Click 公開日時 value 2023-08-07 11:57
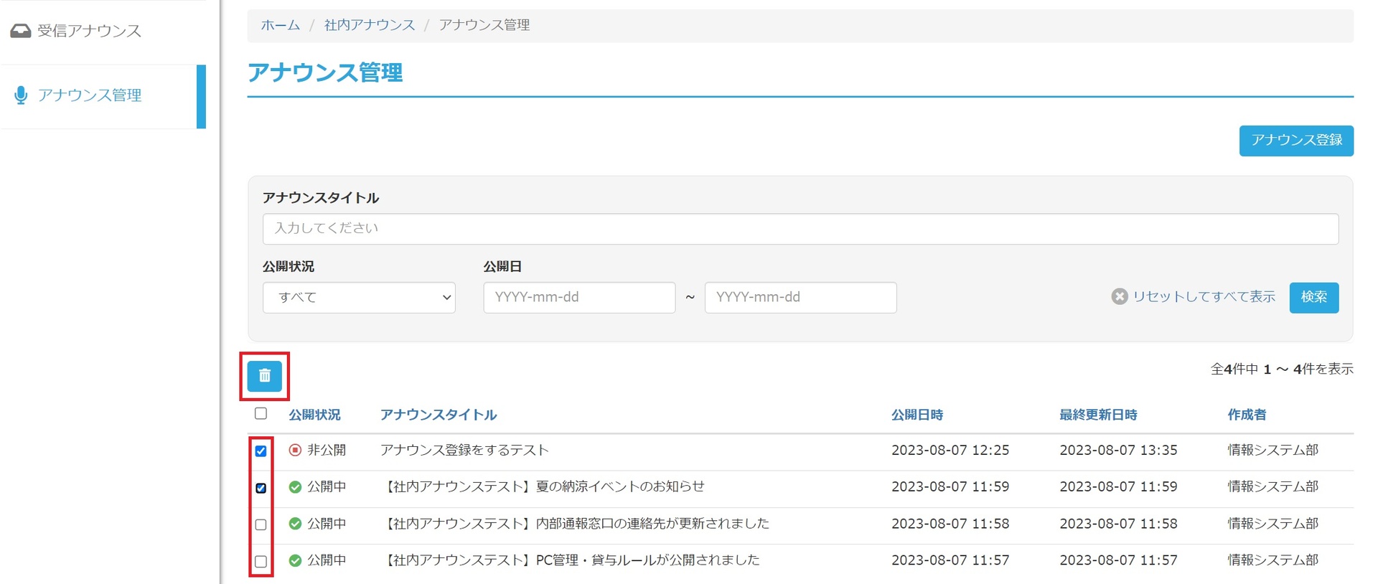The width and height of the screenshot is (1378, 584). tap(950, 560)
